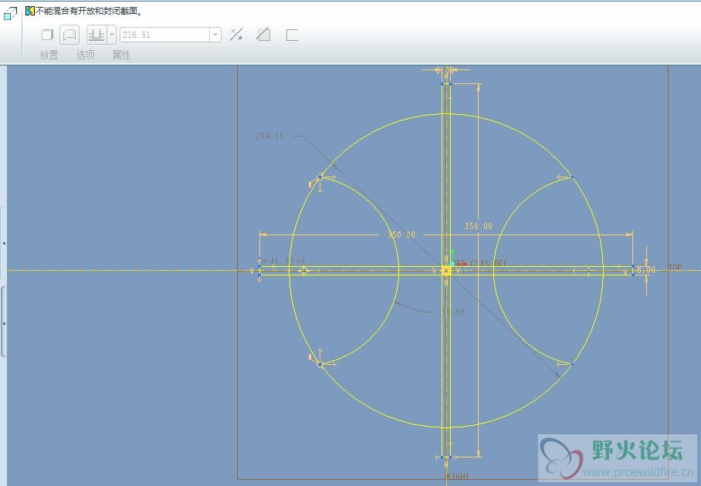Click the upper left-panel collapse handle
The width and height of the screenshot is (701, 486).
4,243
